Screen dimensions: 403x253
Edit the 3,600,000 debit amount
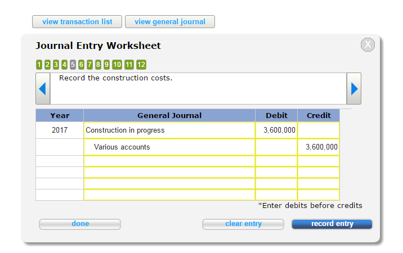(276, 130)
